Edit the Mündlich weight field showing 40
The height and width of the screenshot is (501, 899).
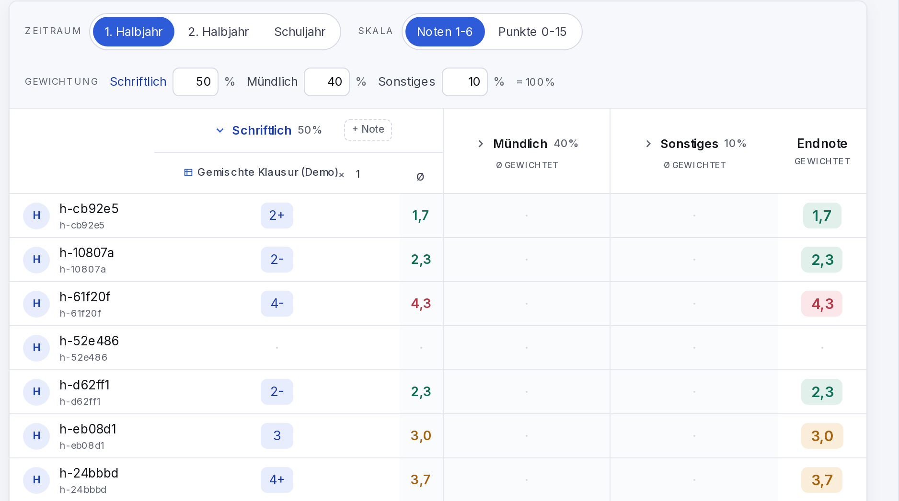[327, 82]
